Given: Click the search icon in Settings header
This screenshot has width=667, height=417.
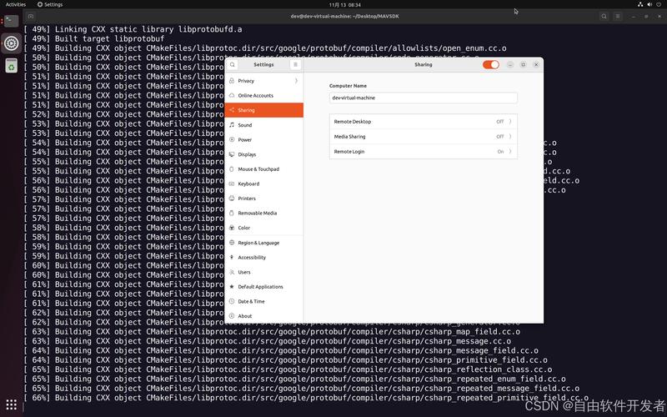Looking at the screenshot, I should pyautogui.click(x=233, y=64).
